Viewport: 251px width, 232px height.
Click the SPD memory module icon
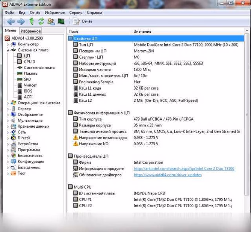[20, 79]
